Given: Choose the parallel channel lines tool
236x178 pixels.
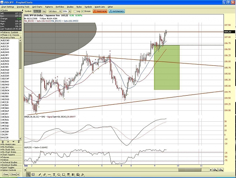Looking at the screenshot, I should [45, 175].
